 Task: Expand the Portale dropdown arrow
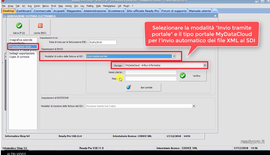tap(205, 65)
